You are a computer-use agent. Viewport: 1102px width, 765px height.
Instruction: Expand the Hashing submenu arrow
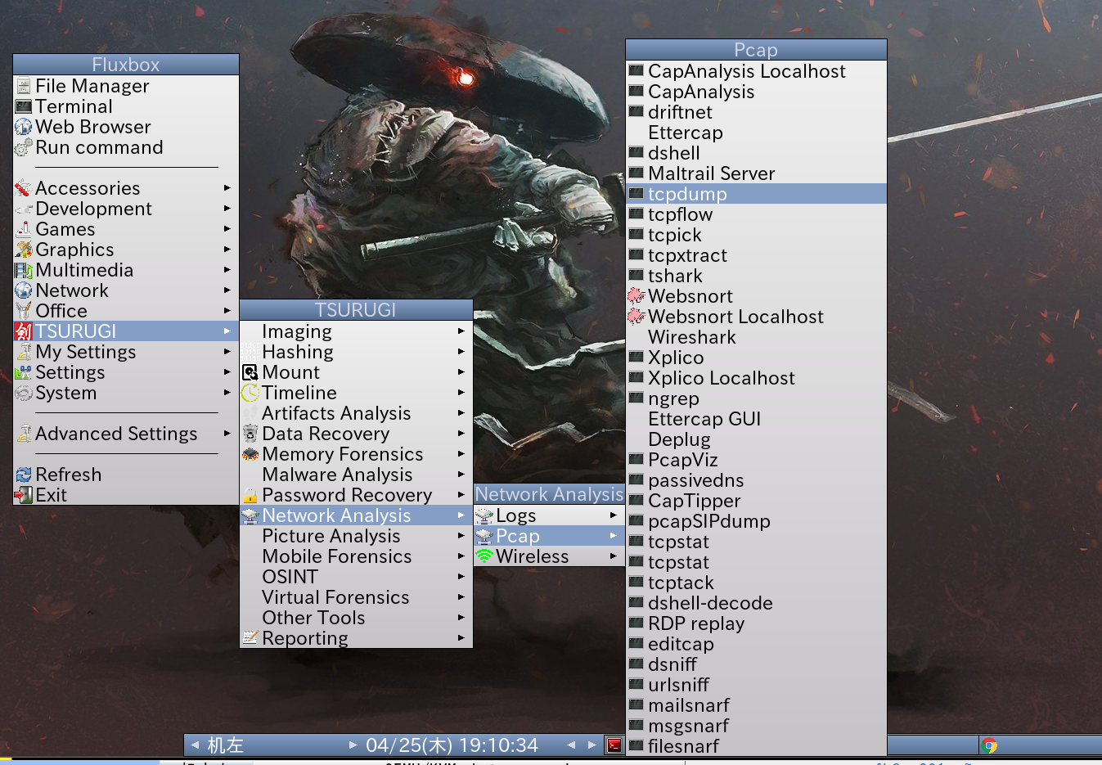(461, 352)
